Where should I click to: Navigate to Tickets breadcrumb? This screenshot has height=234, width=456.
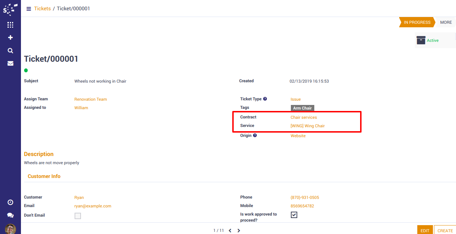tap(42, 9)
